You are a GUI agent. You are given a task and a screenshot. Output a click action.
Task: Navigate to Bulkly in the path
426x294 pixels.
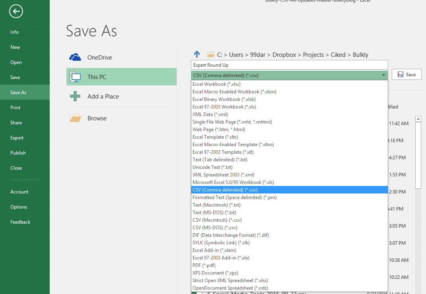pyautogui.click(x=360, y=55)
